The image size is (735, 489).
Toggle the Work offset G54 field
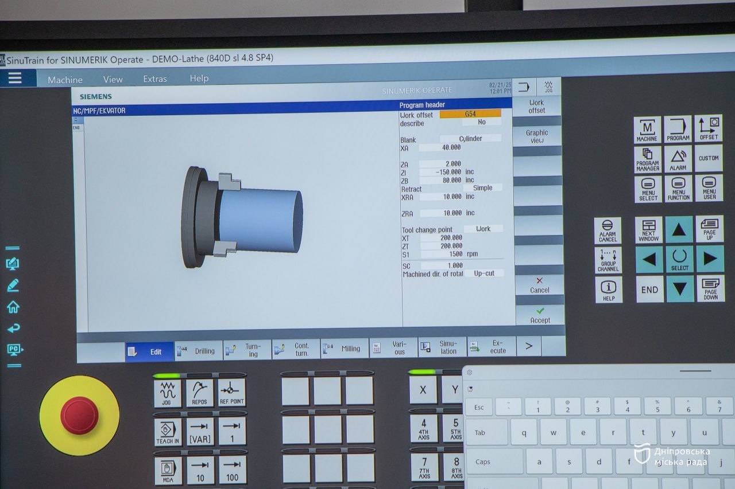tap(470, 114)
